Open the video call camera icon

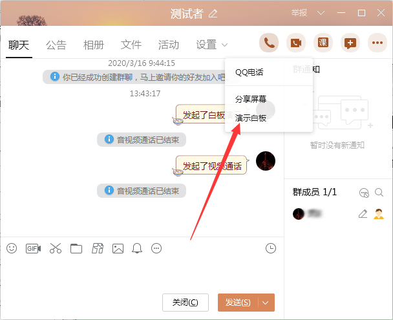pyautogui.click(x=296, y=43)
